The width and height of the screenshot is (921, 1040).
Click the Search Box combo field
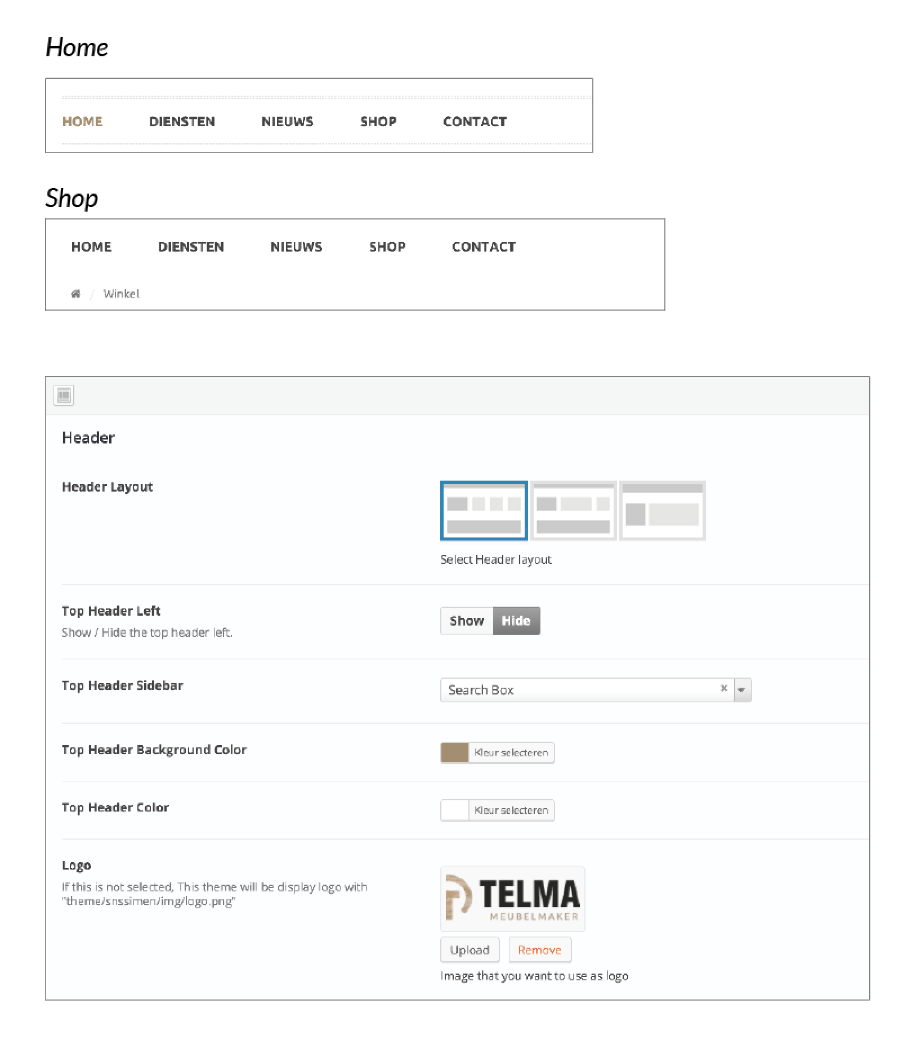(x=580, y=690)
